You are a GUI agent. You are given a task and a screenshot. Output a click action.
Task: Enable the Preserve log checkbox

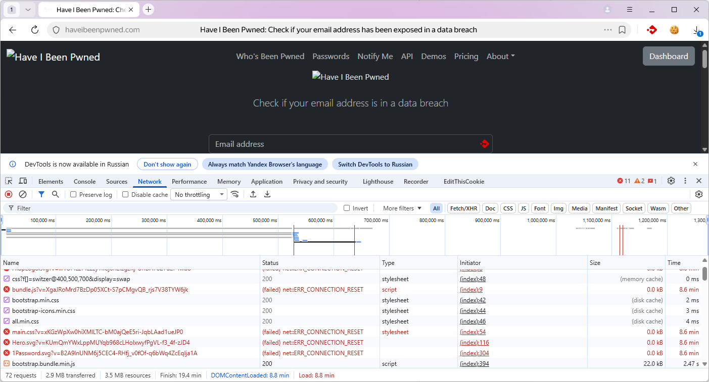point(74,195)
